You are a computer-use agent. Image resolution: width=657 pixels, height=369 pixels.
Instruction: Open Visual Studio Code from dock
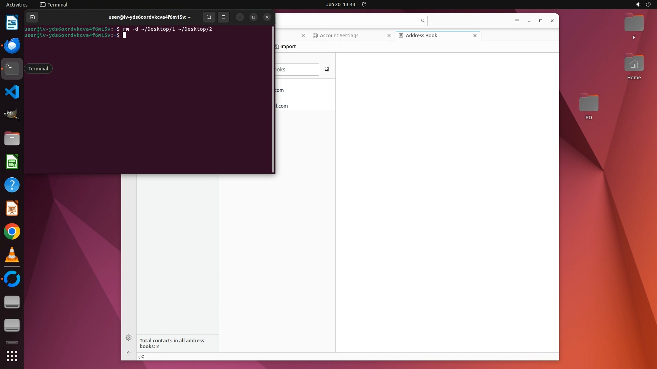click(12, 92)
